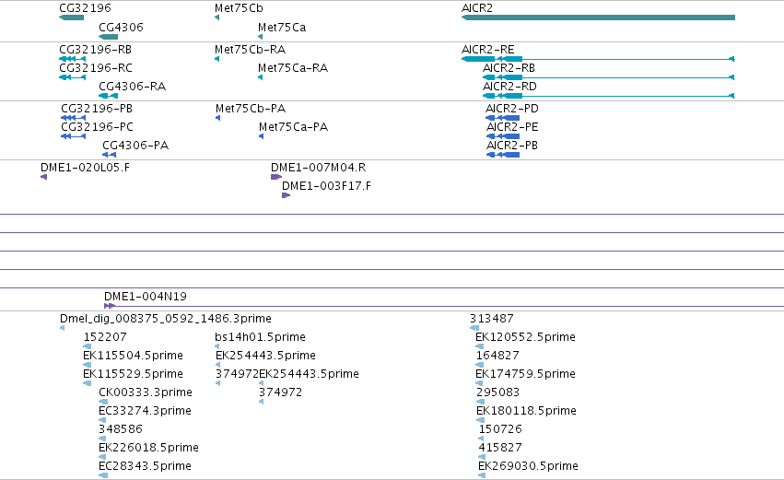Select transcript Met75Cb-RA
Viewport: 784px width, 480px height.
tap(250, 50)
